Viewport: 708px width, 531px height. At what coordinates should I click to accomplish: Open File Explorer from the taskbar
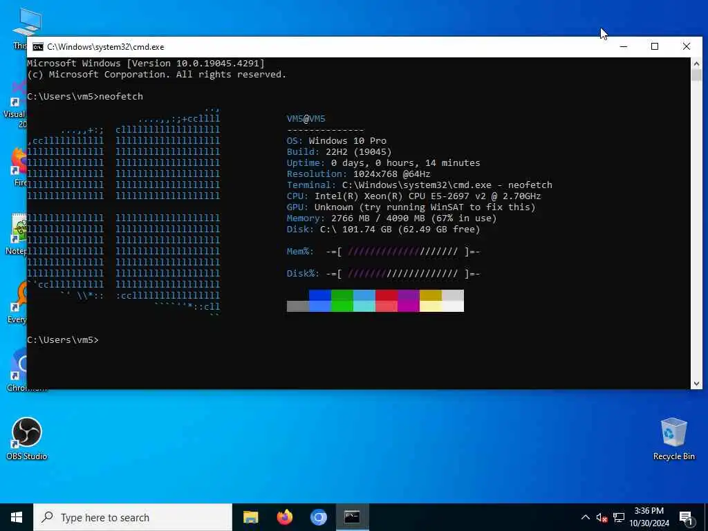click(250, 517)
